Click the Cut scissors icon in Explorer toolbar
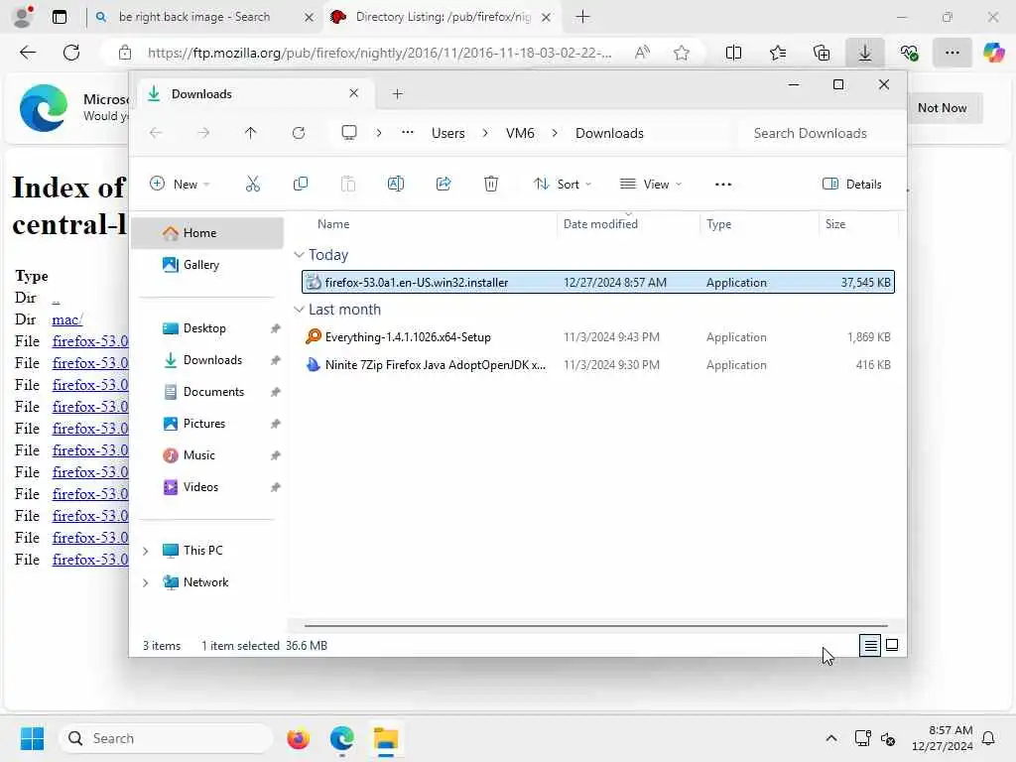Screen dimensions: 1016x762 coord(253,184)
